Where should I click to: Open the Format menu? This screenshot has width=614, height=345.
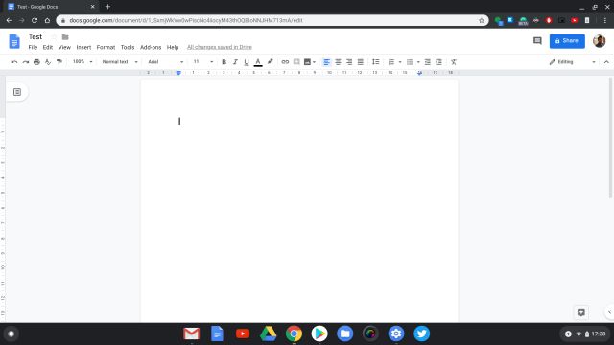click(106, 47)
